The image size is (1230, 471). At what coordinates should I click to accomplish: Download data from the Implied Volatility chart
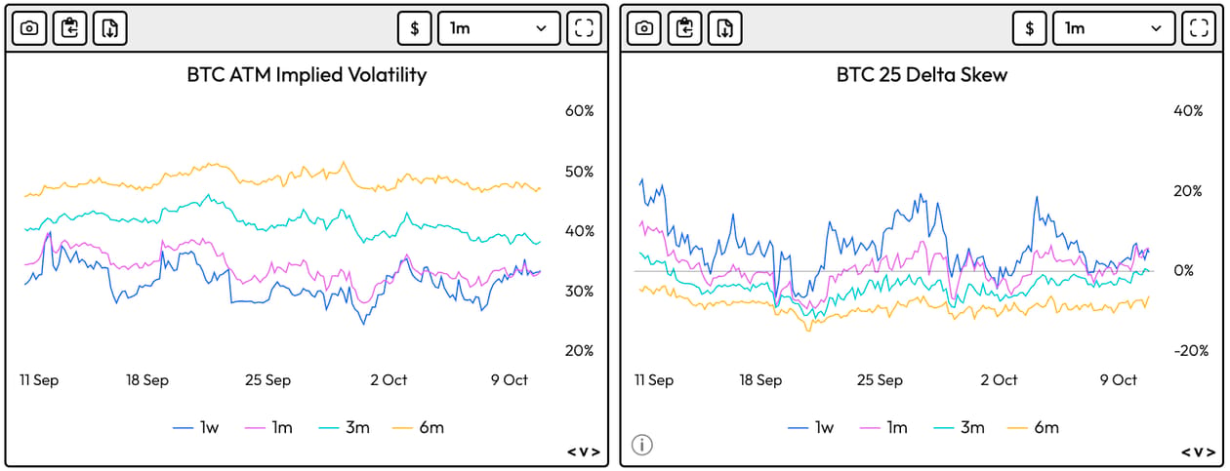[110, 28]
